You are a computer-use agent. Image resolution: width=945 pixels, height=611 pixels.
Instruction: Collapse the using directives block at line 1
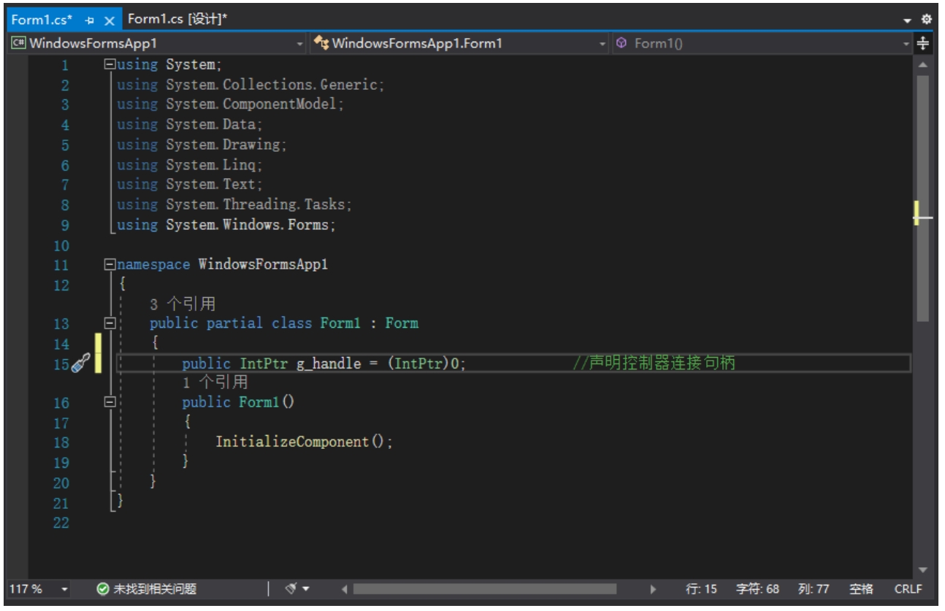[110, 64]
